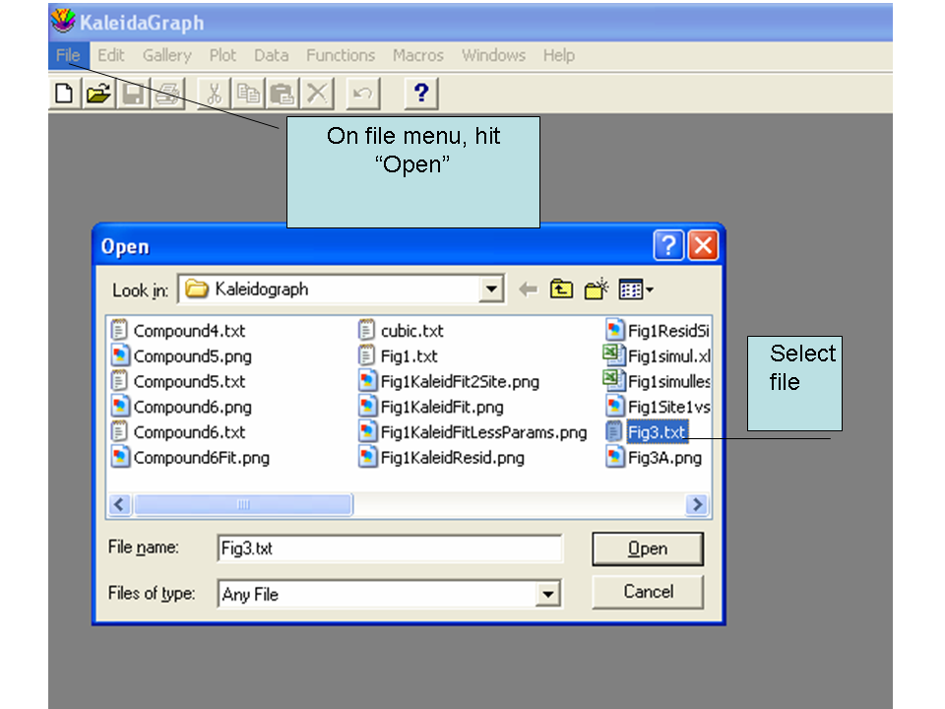
Task: Expand the Look in Kaleidograph dropdown
Action: point(492,290)
